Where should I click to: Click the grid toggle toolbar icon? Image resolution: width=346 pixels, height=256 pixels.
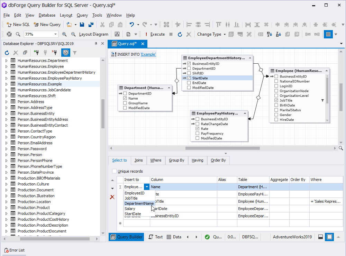click(x=328, y=34)
